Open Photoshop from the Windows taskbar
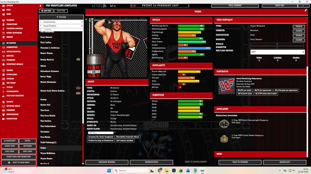 pos(174,170)
